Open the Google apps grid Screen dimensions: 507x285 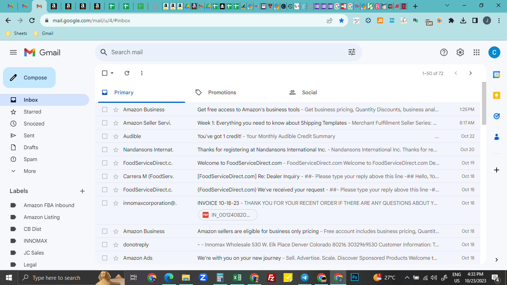click(477, 52)
